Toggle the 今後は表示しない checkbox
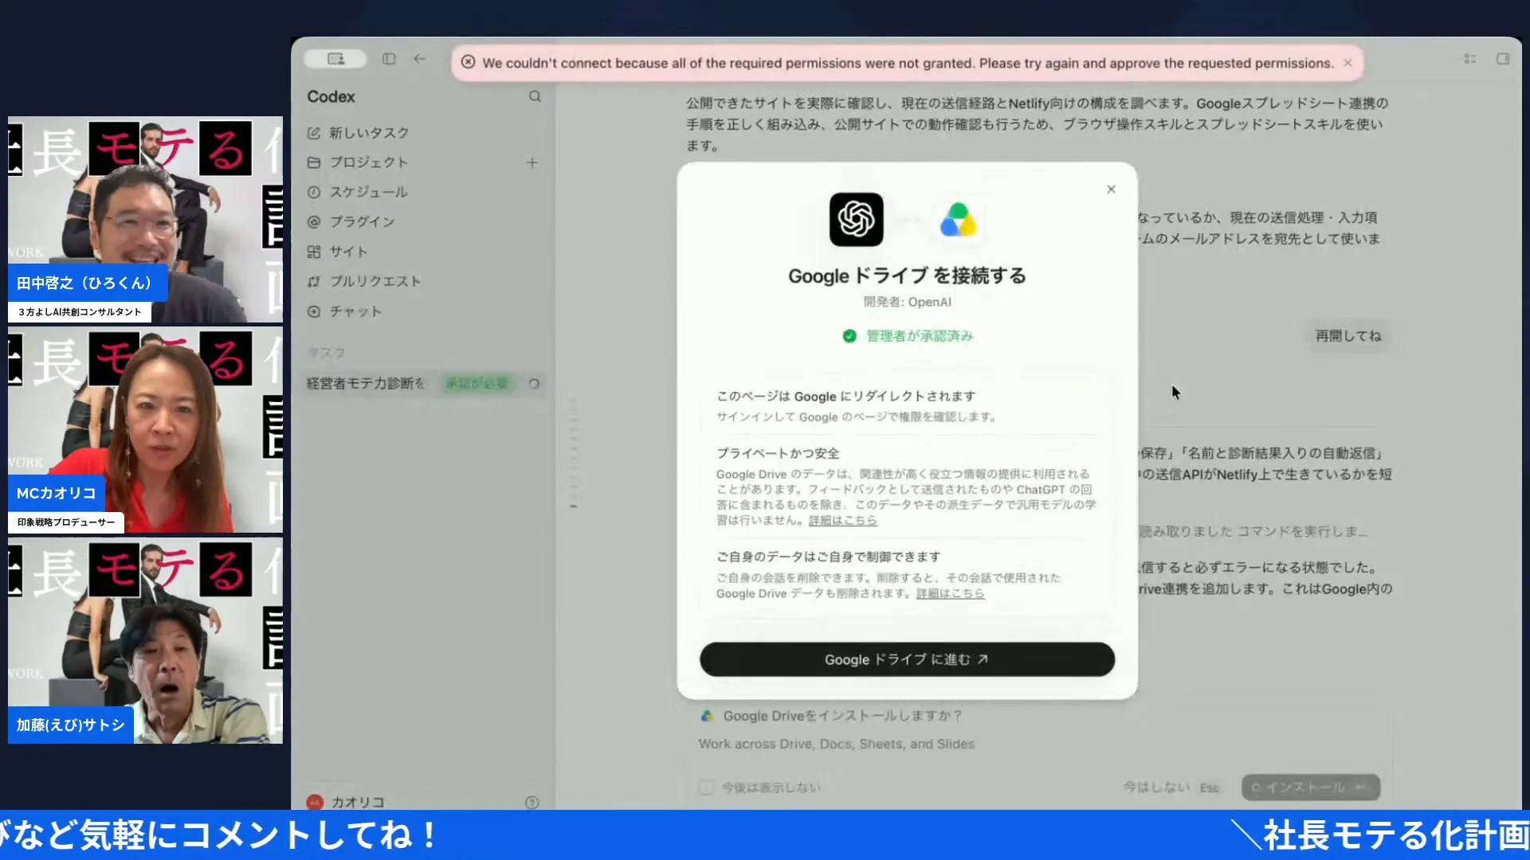1530x860 pixels. point(706,788)
